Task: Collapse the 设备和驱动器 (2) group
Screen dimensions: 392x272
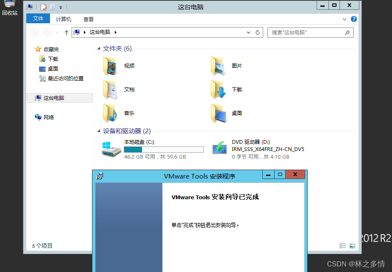Action: [99, 131]
